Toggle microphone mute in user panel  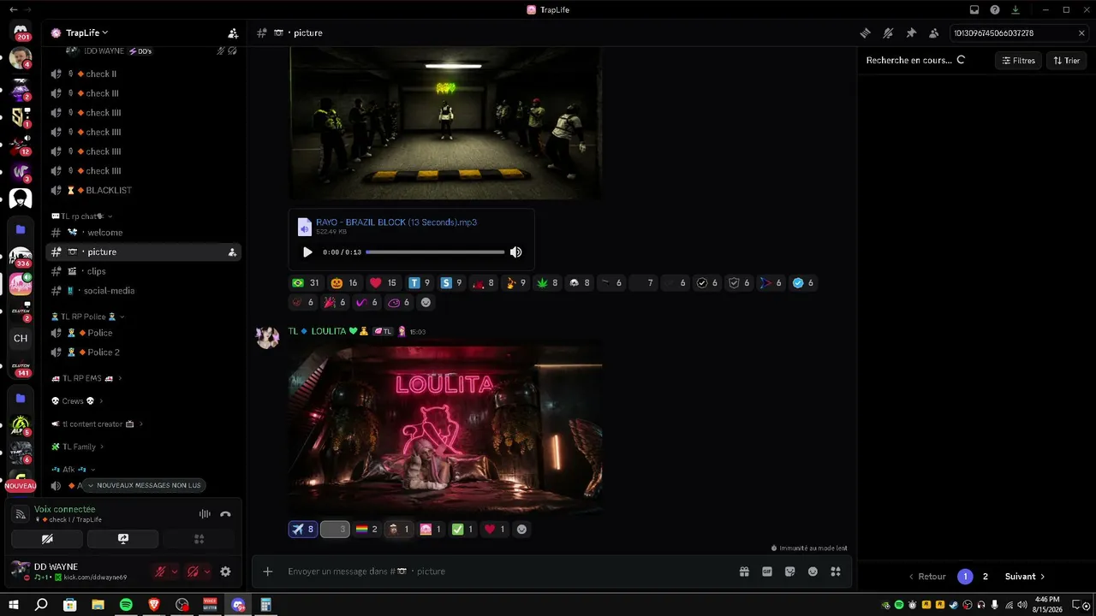pyautogui.click(x=159, y=572)
